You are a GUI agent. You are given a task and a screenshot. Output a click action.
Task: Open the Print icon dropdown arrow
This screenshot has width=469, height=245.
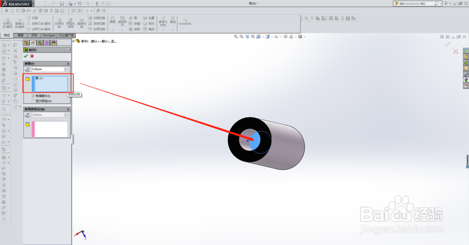click(x=75, y=4)
